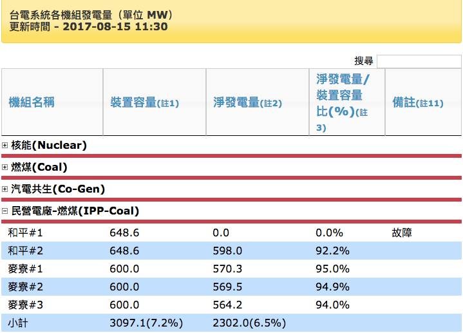Click the 搜尋 search input field
The width and height of the screenshot is (463, 333).
pos(419,61)
